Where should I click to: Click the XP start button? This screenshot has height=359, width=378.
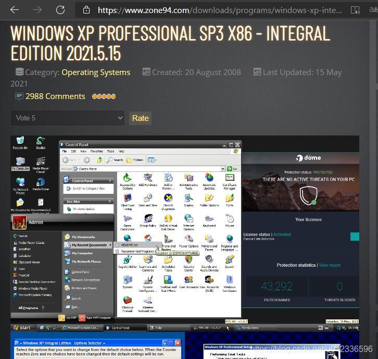coord(22,328)
